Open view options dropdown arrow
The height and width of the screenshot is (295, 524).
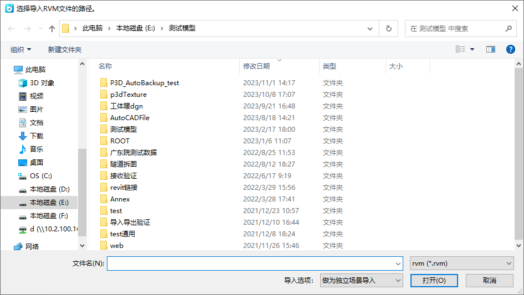click(x=472, y=49)
